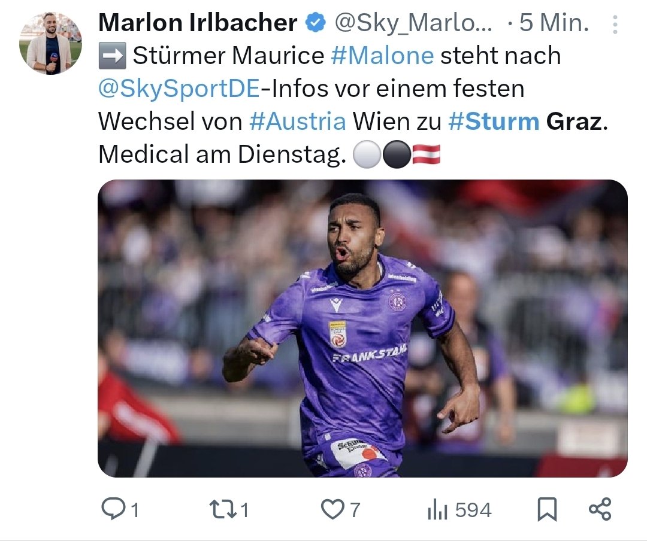Viewport: 647px width, 541px height.
Task: Open the share icon
Action: pos(600,509)
